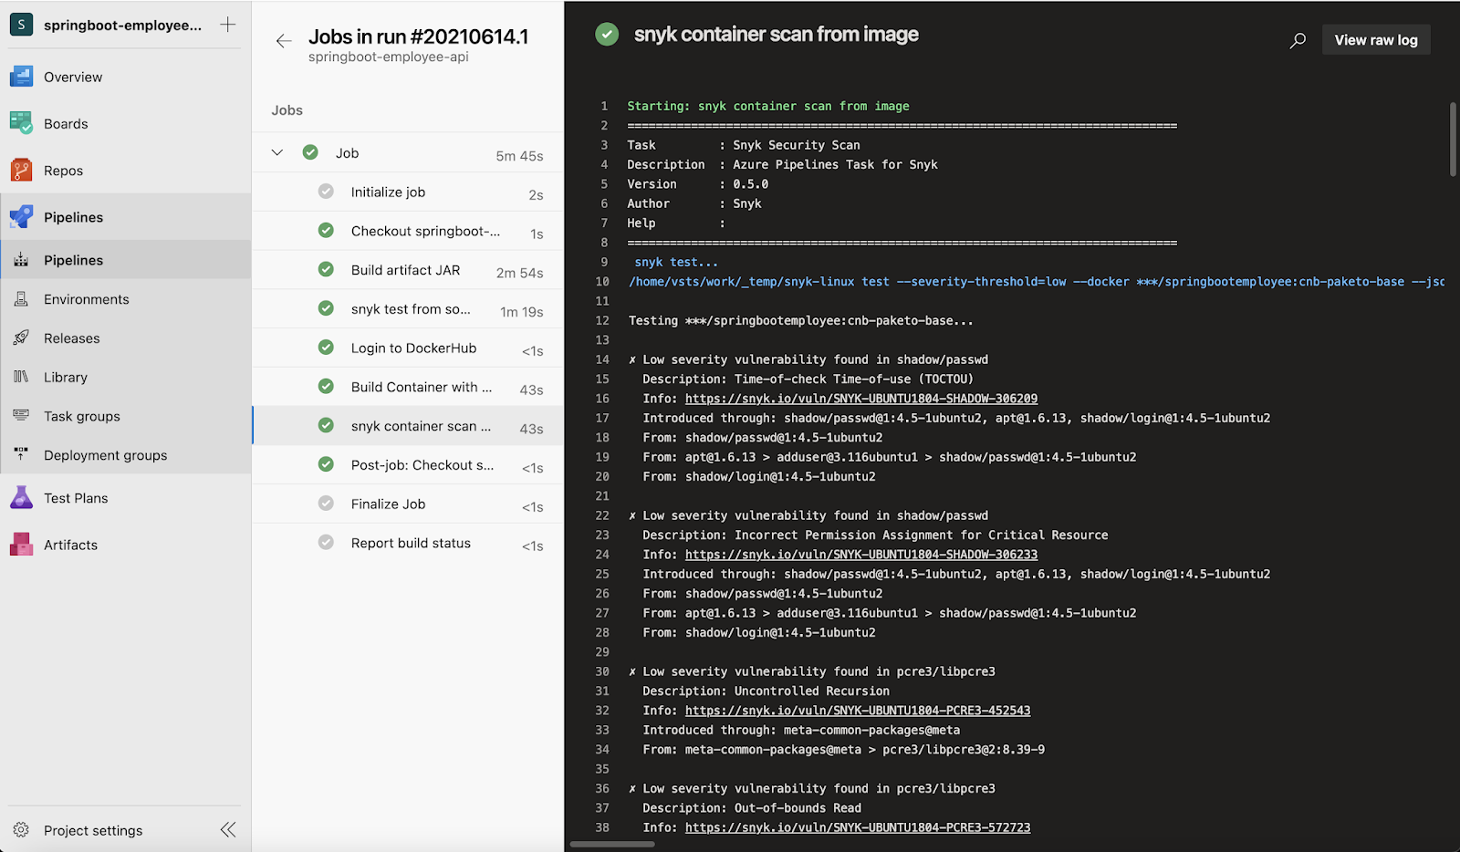
Task: Click the log horizontal scrollbar
Action: [612, 844]
